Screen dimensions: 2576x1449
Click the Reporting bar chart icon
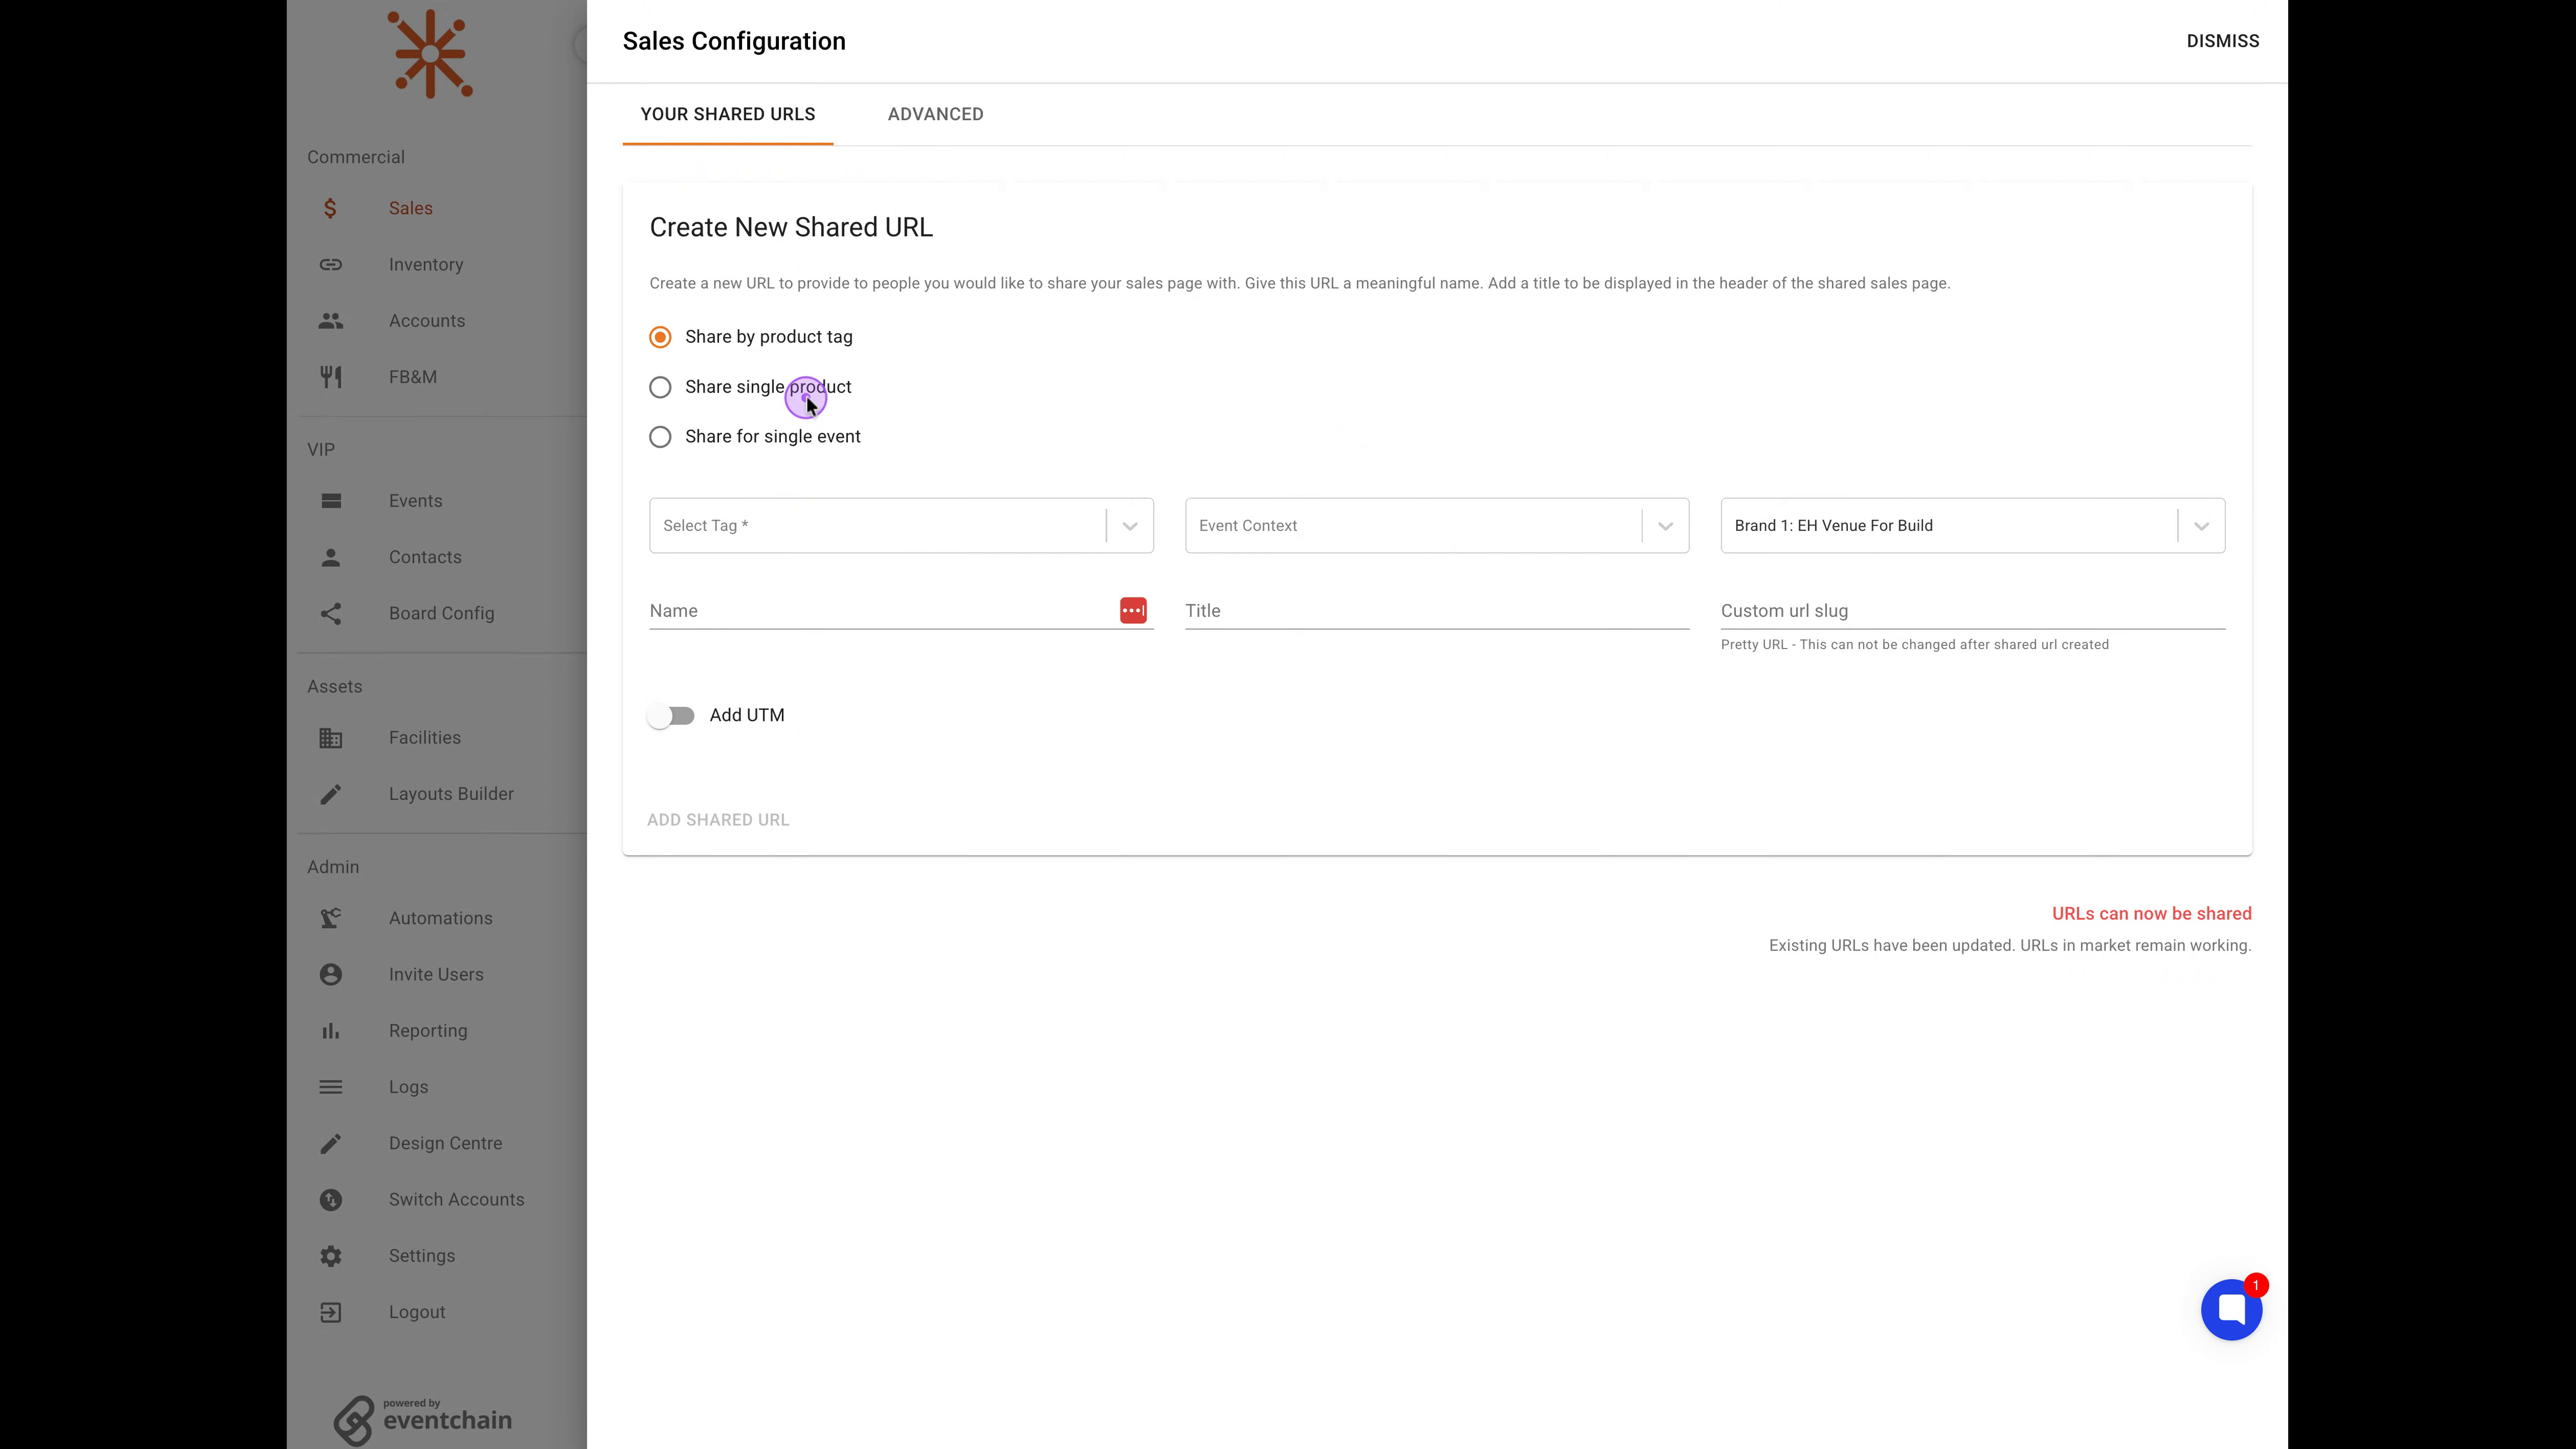(x=331, y=1031)
